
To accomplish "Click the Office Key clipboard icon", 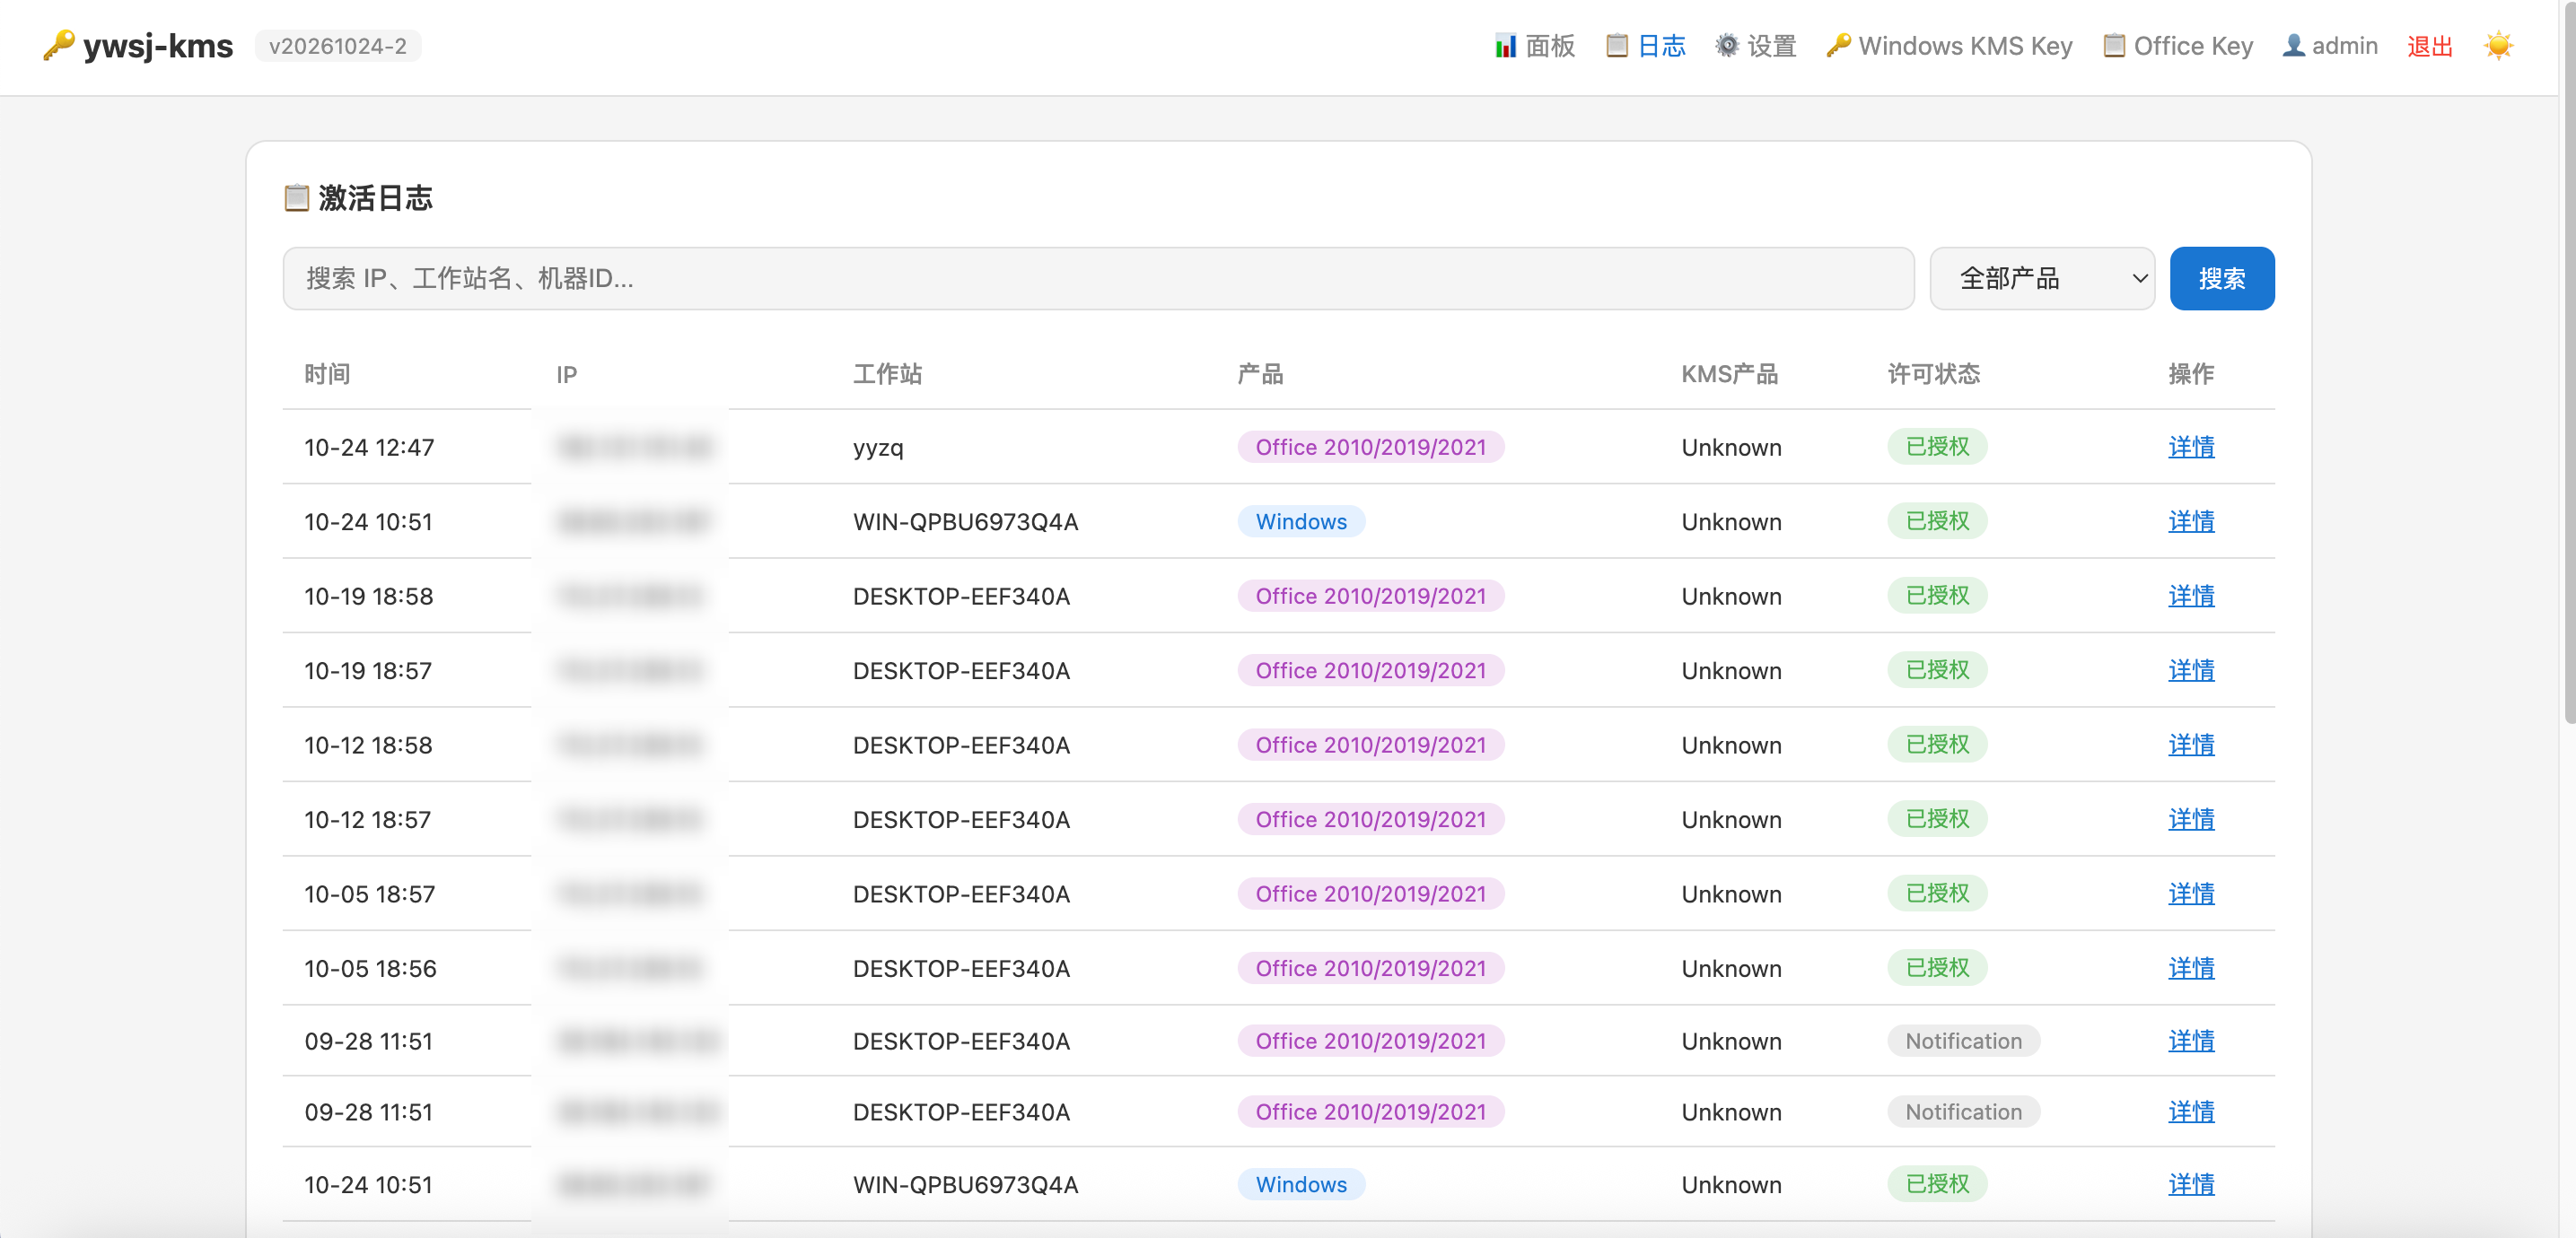I will [2114, 46].
